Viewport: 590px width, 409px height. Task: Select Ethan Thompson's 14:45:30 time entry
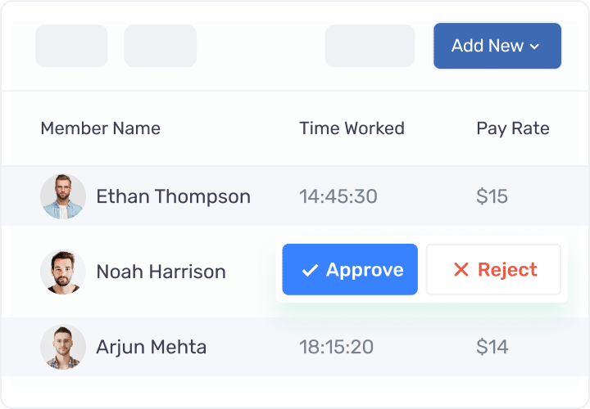338,196
